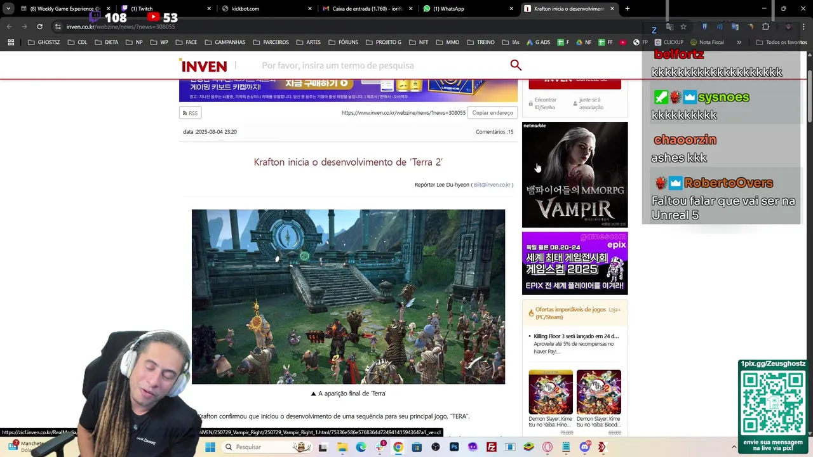Click the junte-se à associação link
The height and width of the screenshot is (457, 813).
coord(589,103)
